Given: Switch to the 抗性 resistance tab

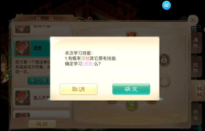Looking at the screenshot, I should pyautogui.click(x=196, y=67).
